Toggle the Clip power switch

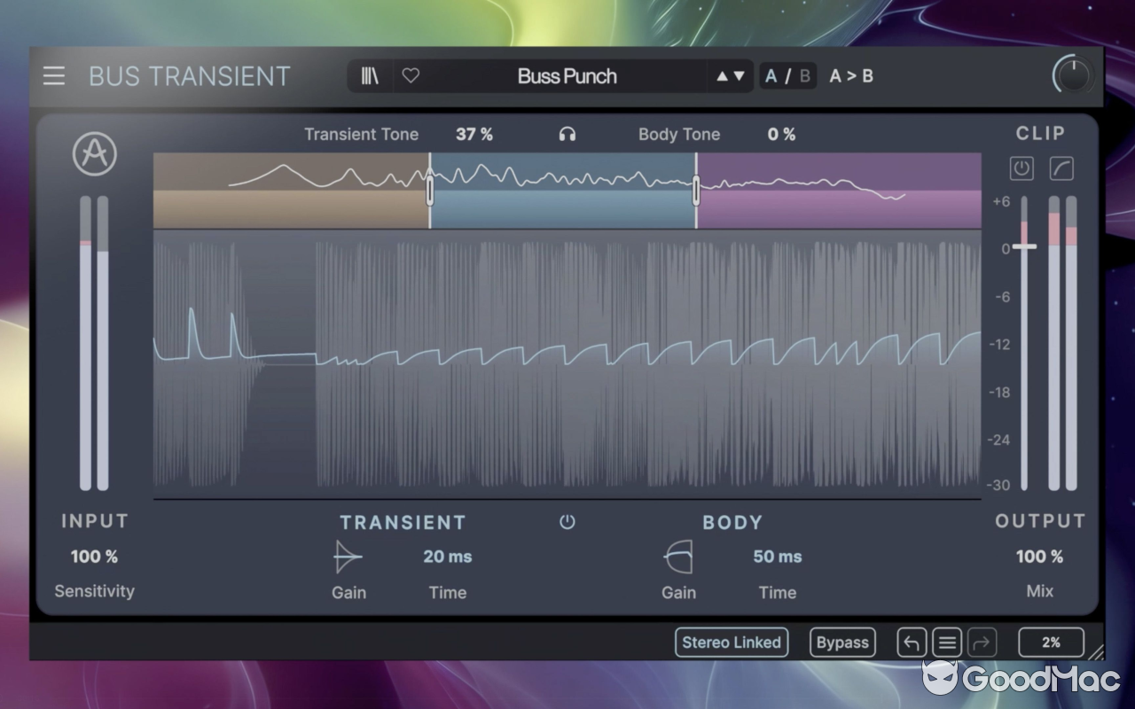click(1021, 168)
